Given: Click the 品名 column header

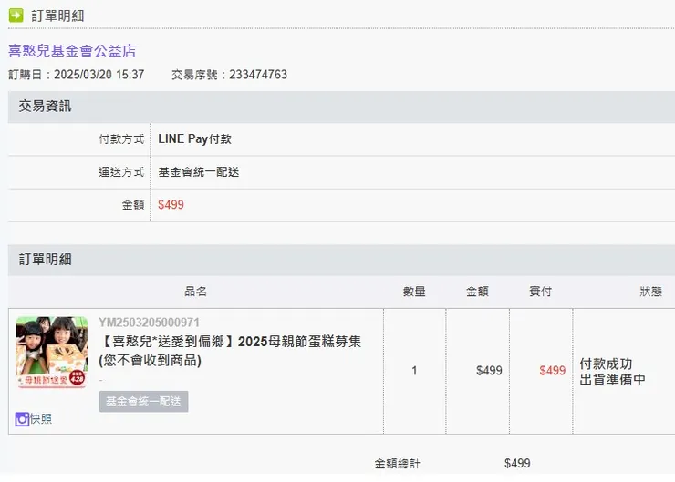Looking at the screenshot, I should coord(195,292).
